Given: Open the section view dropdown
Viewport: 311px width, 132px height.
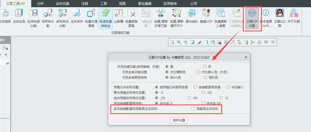Looking at the screenshot, I should pyautogui.click(x=233, y=42).
